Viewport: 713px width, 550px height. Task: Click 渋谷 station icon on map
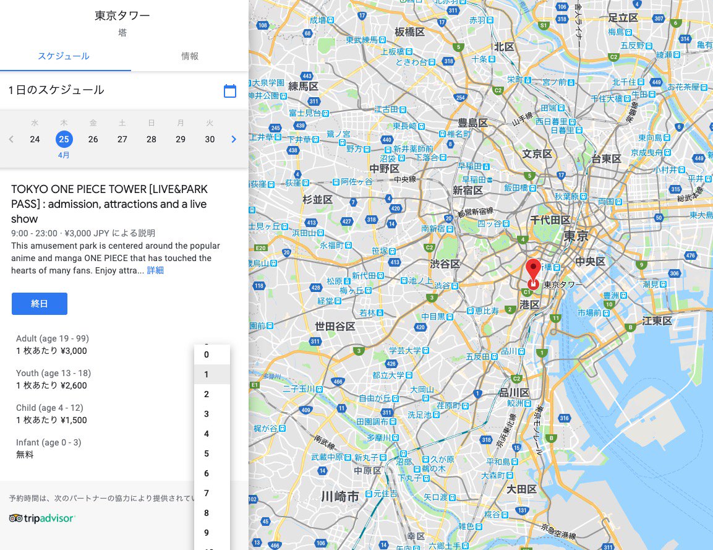[455, 286]
